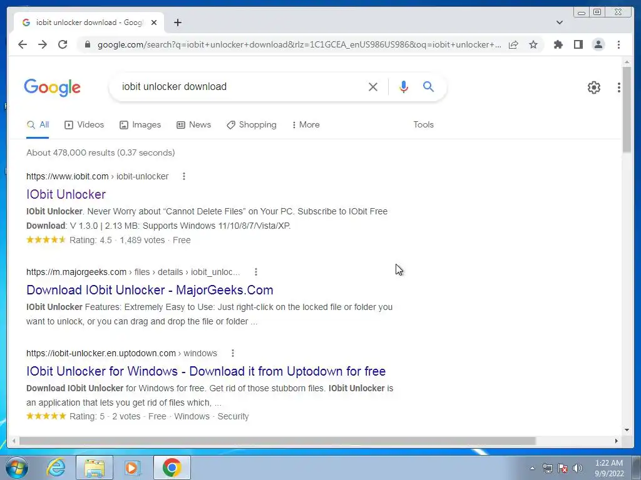
Task: Switch to the Videos results tab
Action: coord(85,125)
